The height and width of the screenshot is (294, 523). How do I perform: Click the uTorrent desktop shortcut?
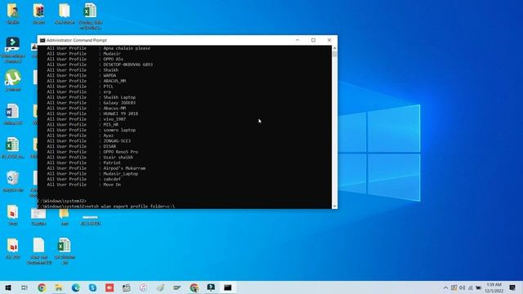(x=13, y=81)
